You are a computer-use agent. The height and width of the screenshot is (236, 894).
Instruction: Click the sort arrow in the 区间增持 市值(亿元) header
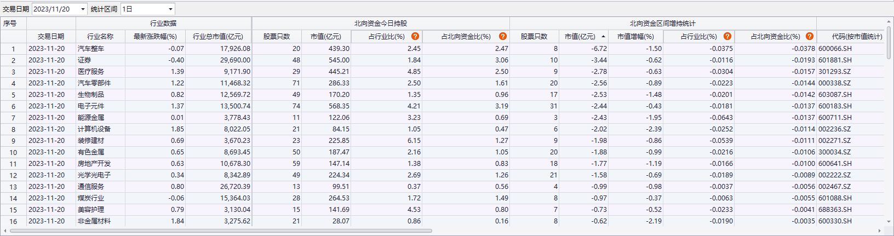603,37
